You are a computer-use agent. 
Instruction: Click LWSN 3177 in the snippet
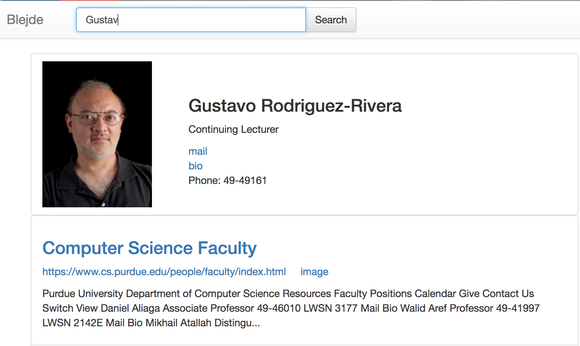click(x=331, y=308)
